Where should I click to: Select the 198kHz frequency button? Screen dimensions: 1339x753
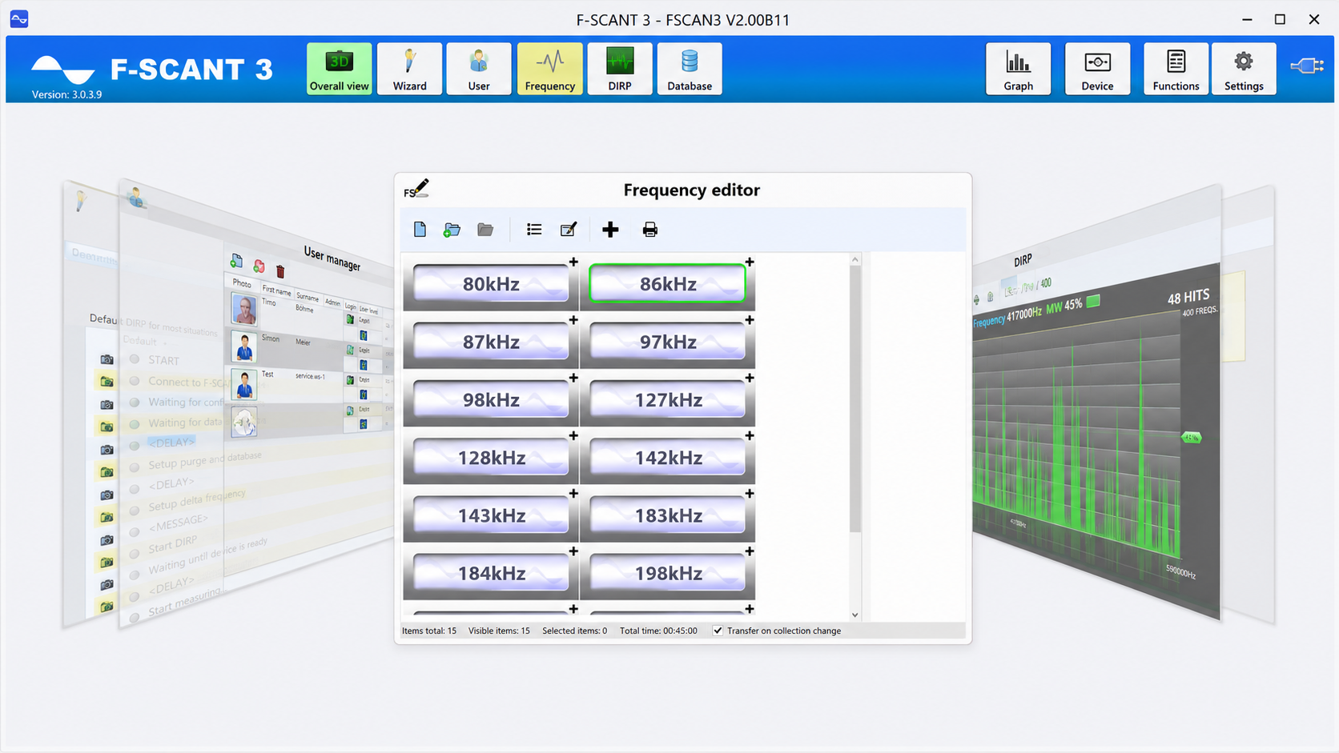click(x=667, y=573)
